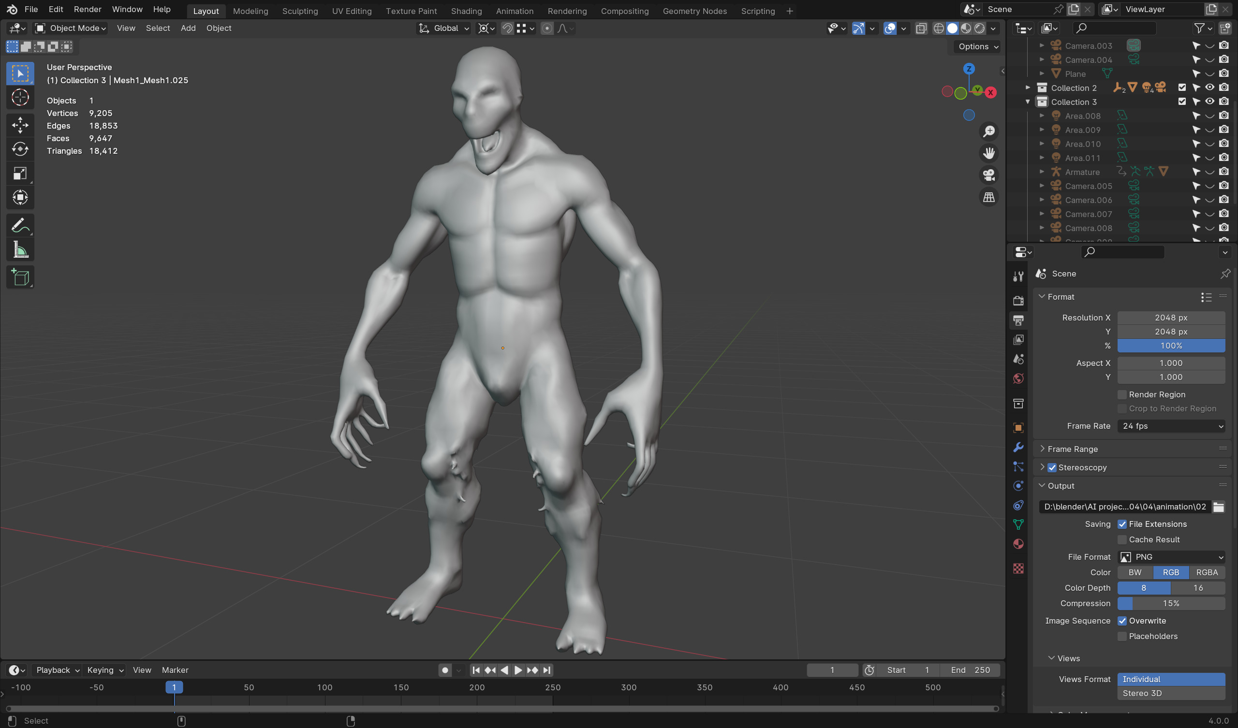1238x728 pixels.
Task: Open the output folder browser icon
Action: tap(1218, 507)
